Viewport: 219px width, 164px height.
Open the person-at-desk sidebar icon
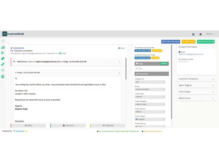(3, 52)
